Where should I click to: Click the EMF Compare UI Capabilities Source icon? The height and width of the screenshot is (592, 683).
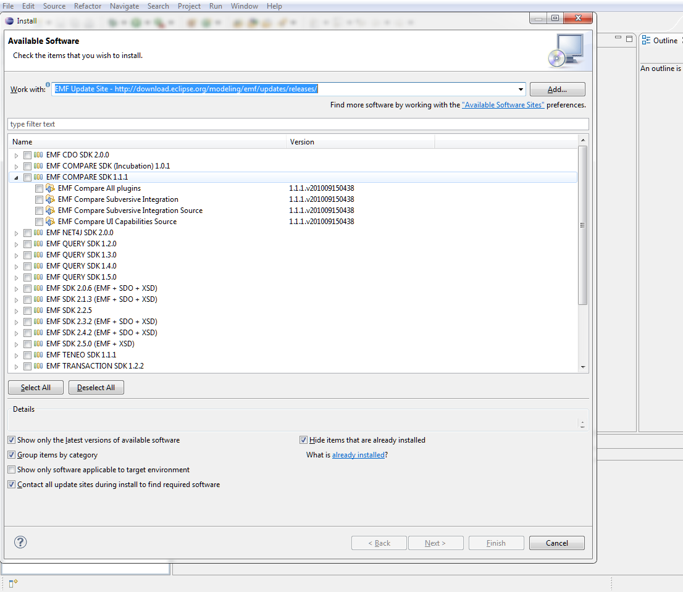[51, 222]
